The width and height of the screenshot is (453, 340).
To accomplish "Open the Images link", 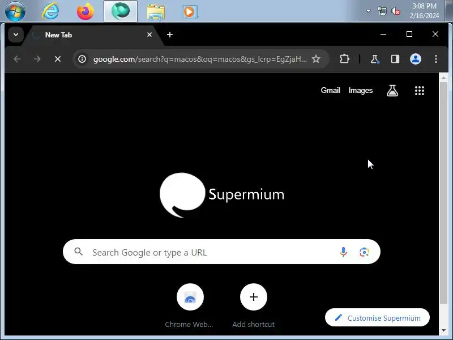I will point(361,91).
